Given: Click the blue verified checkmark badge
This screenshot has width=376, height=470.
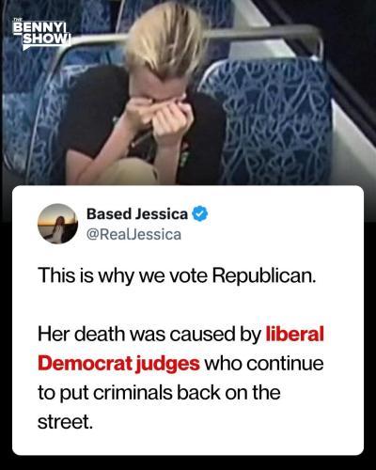Looking at the screenshot, I should tap(200, 213).
